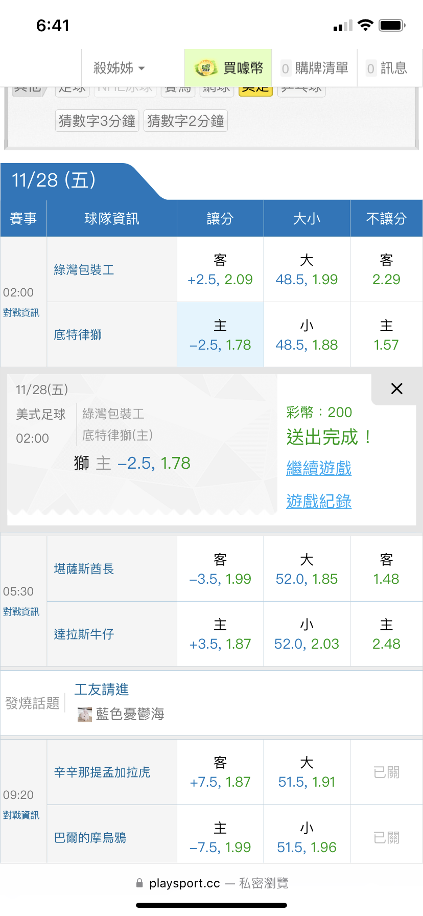
Task: Open 購牌清單 purchase list
Action: click(315, 68)
